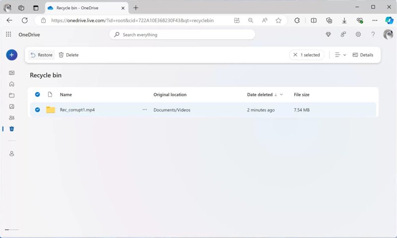Click the blue Add new plus button
This screenshot has height=238, width=397.
pyautogui.click(x=11, y=55)
